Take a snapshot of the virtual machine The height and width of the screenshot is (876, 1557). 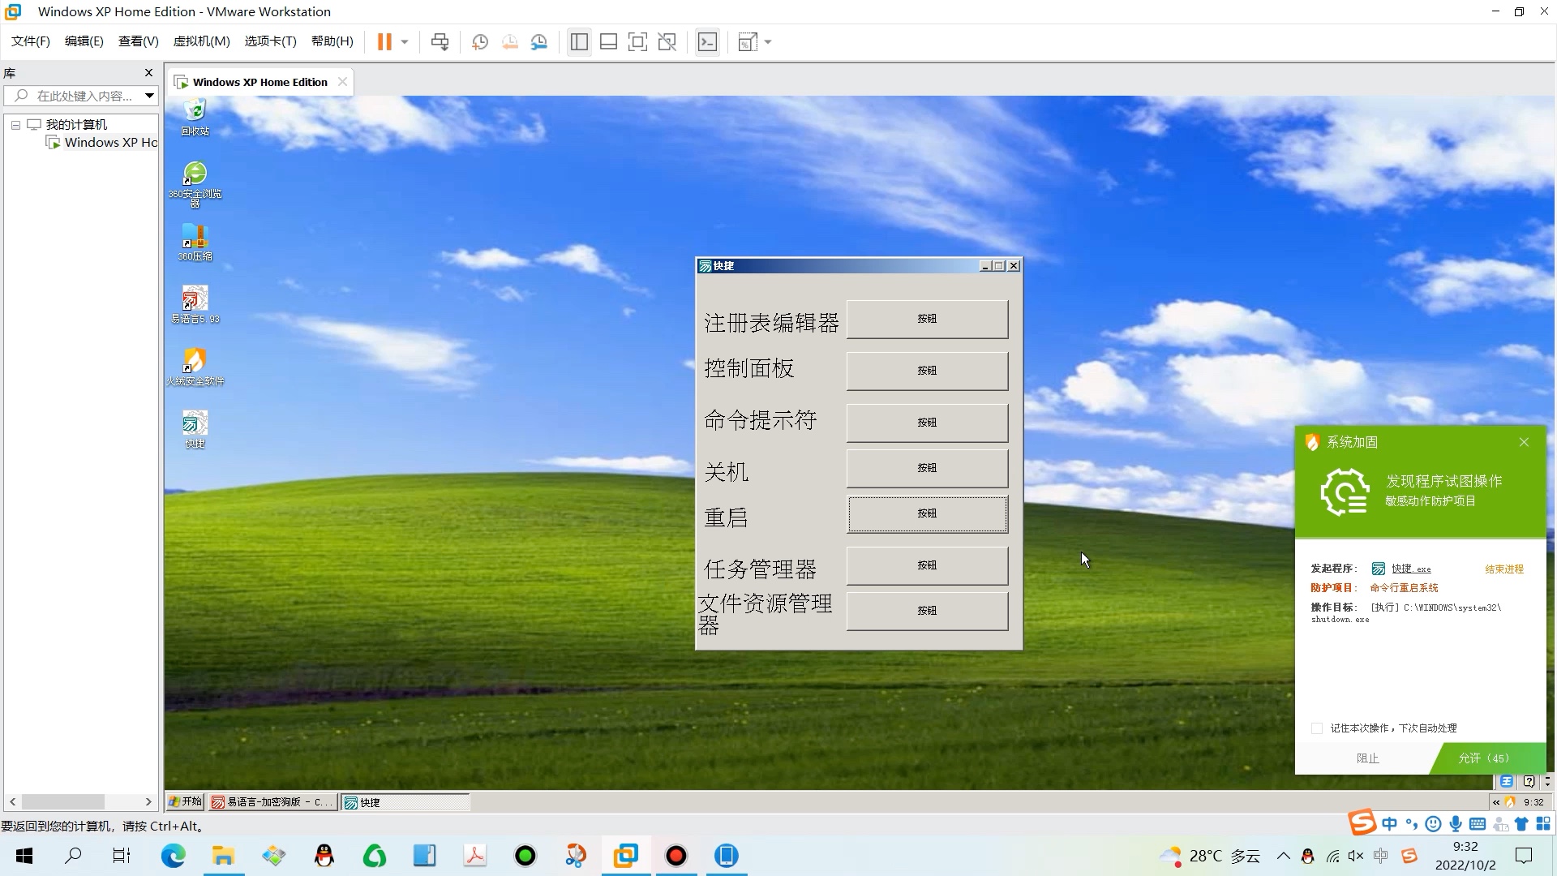point(479,42)
